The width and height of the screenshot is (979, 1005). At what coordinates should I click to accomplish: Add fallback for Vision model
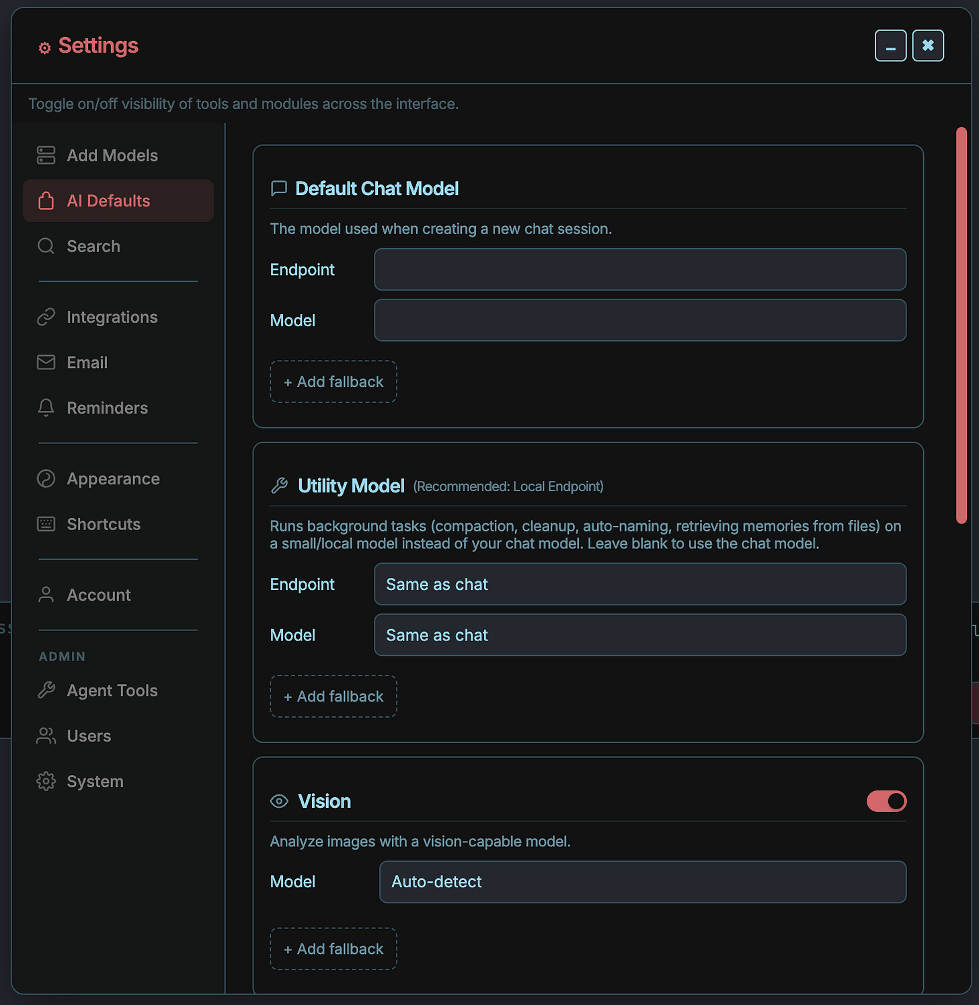click(x=334, y=948)
